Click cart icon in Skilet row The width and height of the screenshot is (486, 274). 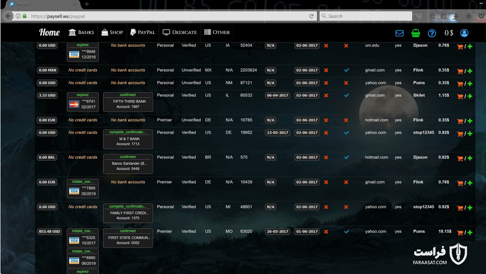[460, 97]
